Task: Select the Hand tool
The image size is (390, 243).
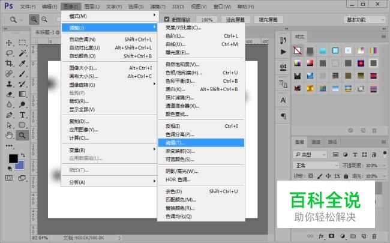Action: tap(9, 136)
